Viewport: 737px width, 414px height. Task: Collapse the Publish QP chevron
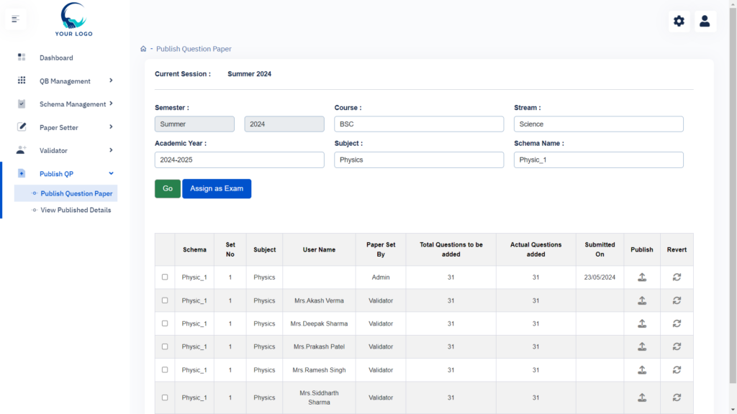111,173
